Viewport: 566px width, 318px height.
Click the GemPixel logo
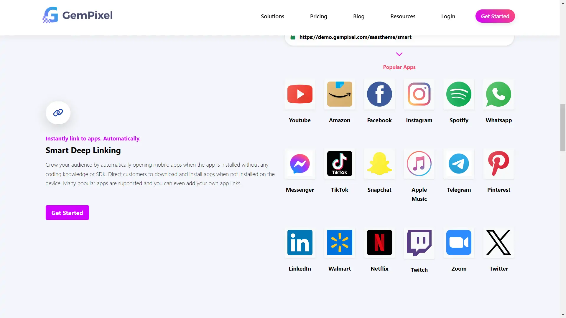[78, 15]
